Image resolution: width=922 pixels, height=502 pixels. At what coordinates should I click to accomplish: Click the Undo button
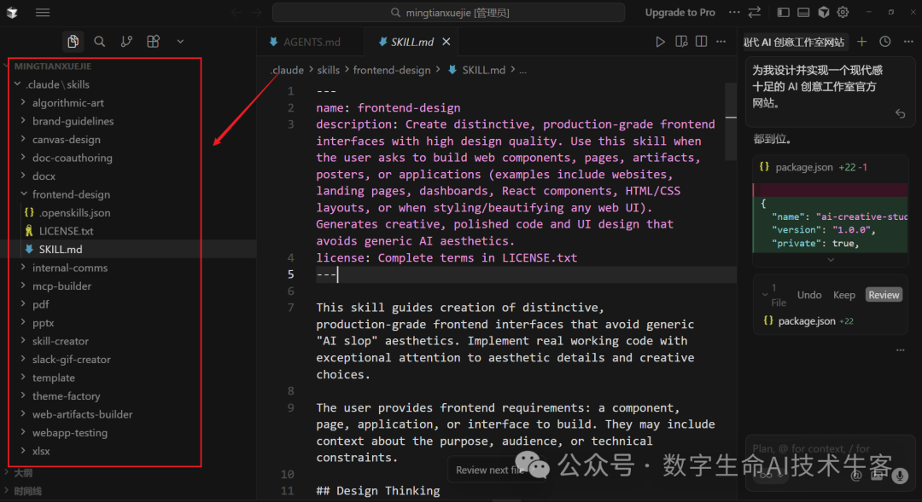click(x=809, y=295)
